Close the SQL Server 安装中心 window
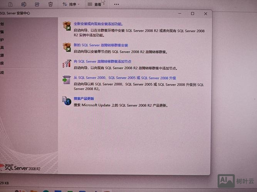257x192 pixels. [205, 14]
